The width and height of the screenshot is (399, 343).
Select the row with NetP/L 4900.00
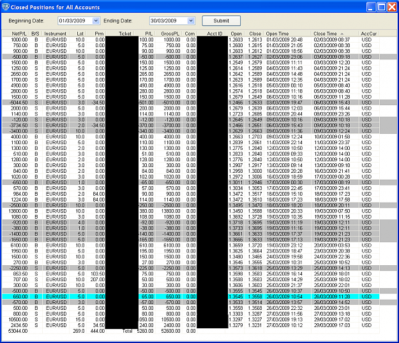(x=191, y=85)
